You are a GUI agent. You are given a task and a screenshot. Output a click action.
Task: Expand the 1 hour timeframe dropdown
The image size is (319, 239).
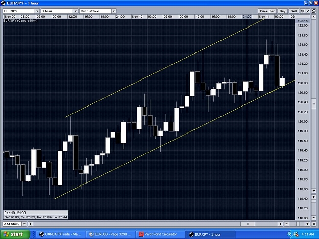pyautogui.click(x=59, y=11)
